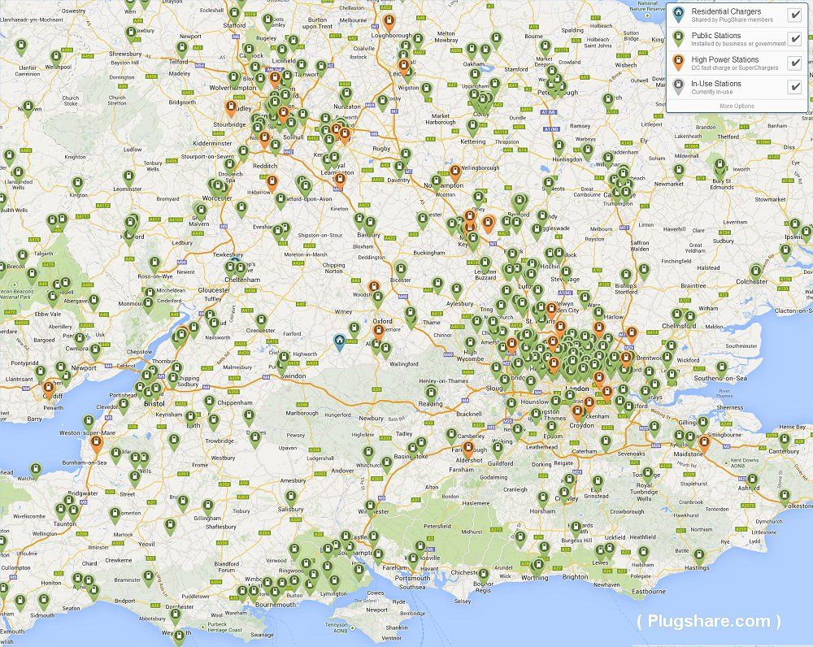Select the green marker at Bicester
Viewport: 813px width, 647px height.
click(x=400, y=270)
